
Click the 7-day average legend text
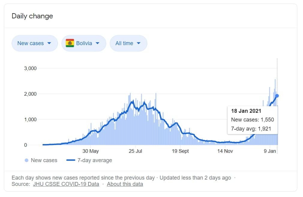pos(94,160)
